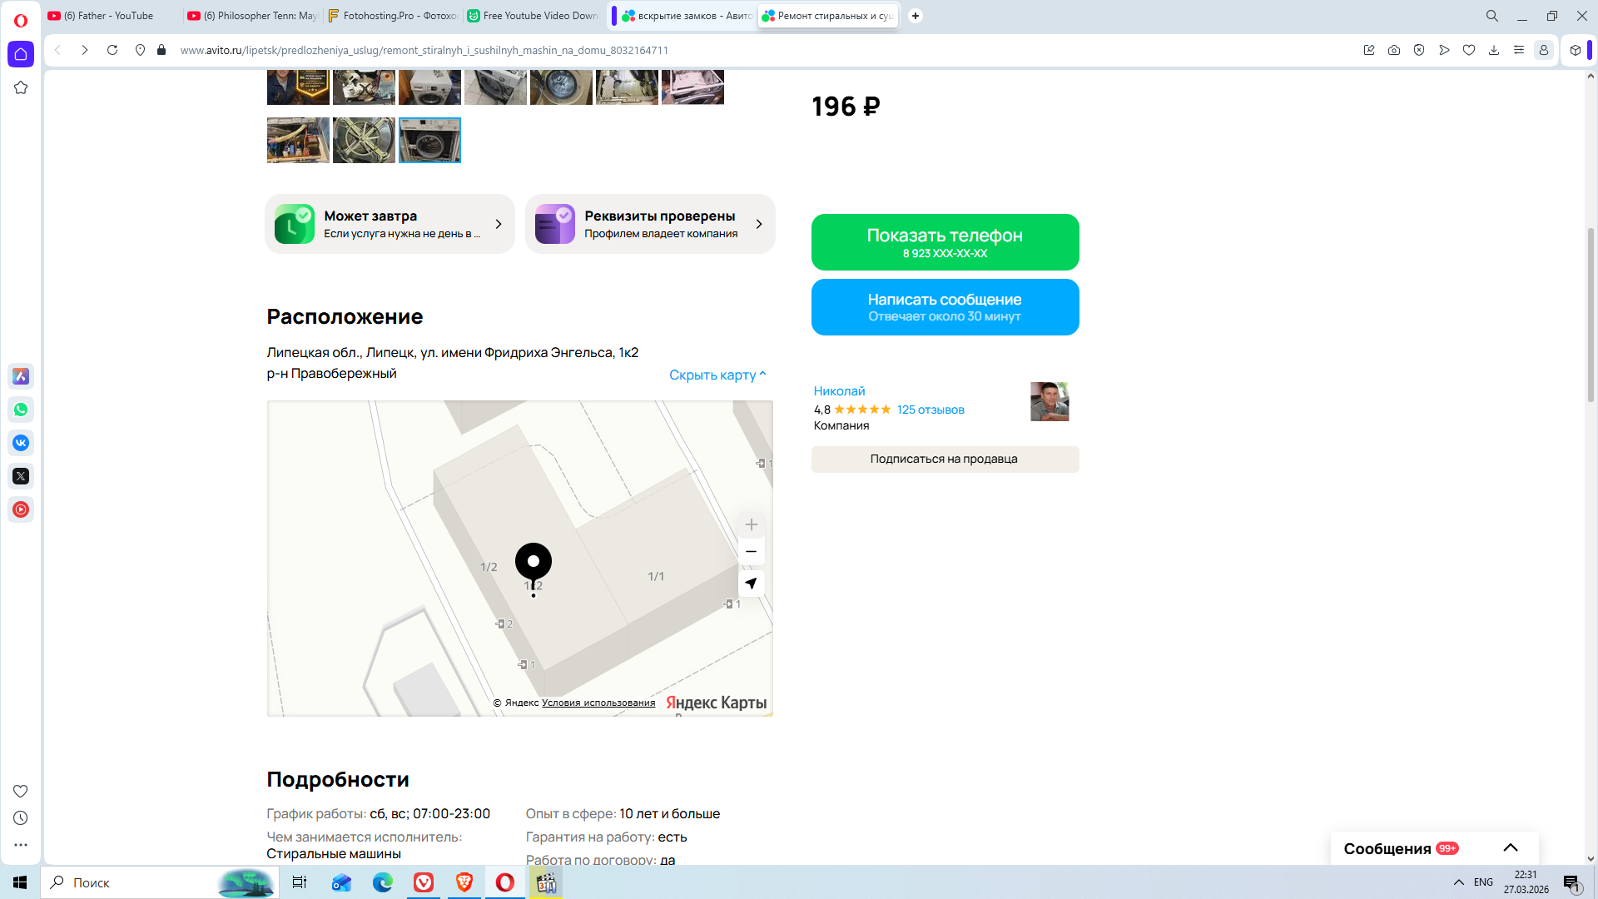Switch to the Father - YouTube tab

click(108, 16)
